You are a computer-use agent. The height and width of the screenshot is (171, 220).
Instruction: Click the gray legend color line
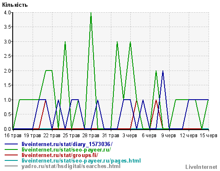[11, 166]
